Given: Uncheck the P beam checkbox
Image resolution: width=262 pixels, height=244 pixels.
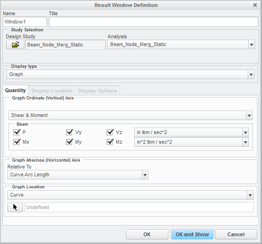Looking at the screenshot, I should [17, 132].
